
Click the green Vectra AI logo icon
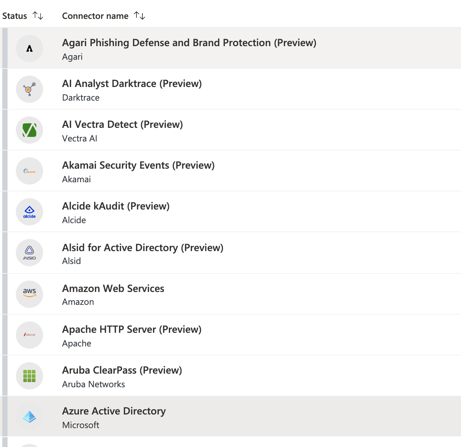pos(29,130)
